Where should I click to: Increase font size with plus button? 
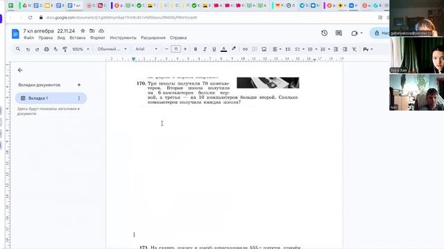click(185, 49)
